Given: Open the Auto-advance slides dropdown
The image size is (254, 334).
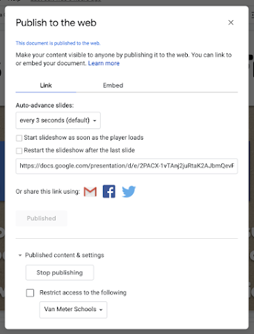Looking at the screenshot, I should coord(58,120).
